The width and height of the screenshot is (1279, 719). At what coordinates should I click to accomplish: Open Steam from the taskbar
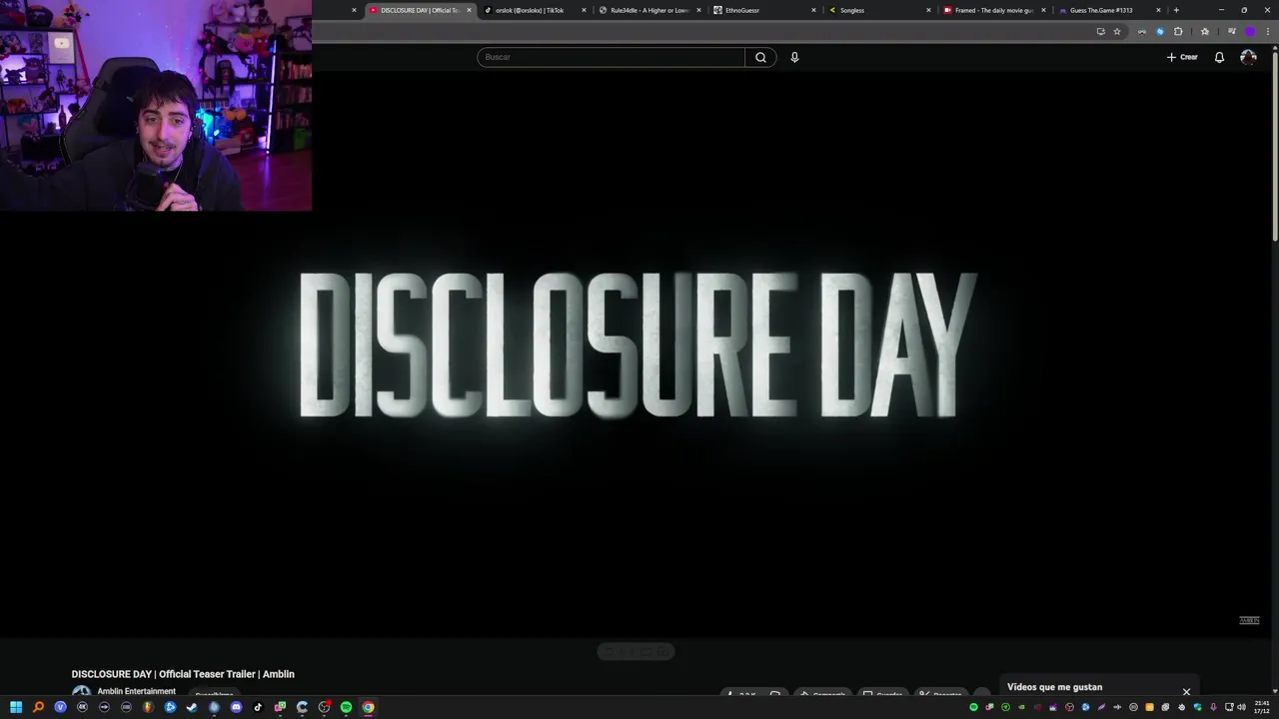pyautogui.click(x=192, y=707)
